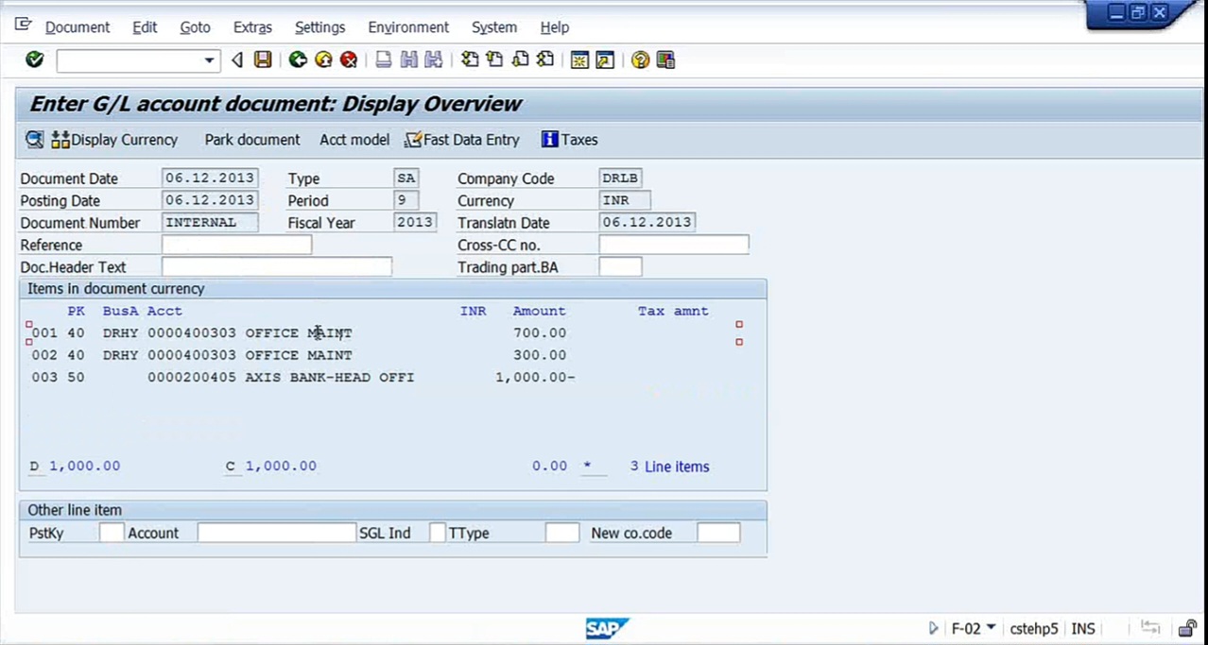Click the green Back arrow icon
The image size is (1208, 645).
click(x=298, y=60)
